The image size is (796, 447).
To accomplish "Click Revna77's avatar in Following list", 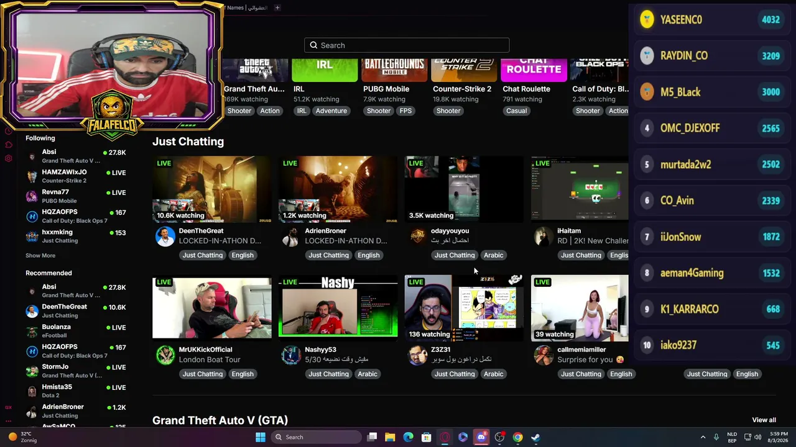I will coord(32,196).
